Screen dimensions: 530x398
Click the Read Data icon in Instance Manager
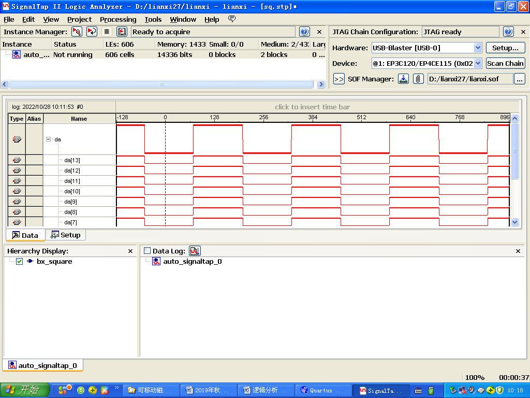(122, 32)
